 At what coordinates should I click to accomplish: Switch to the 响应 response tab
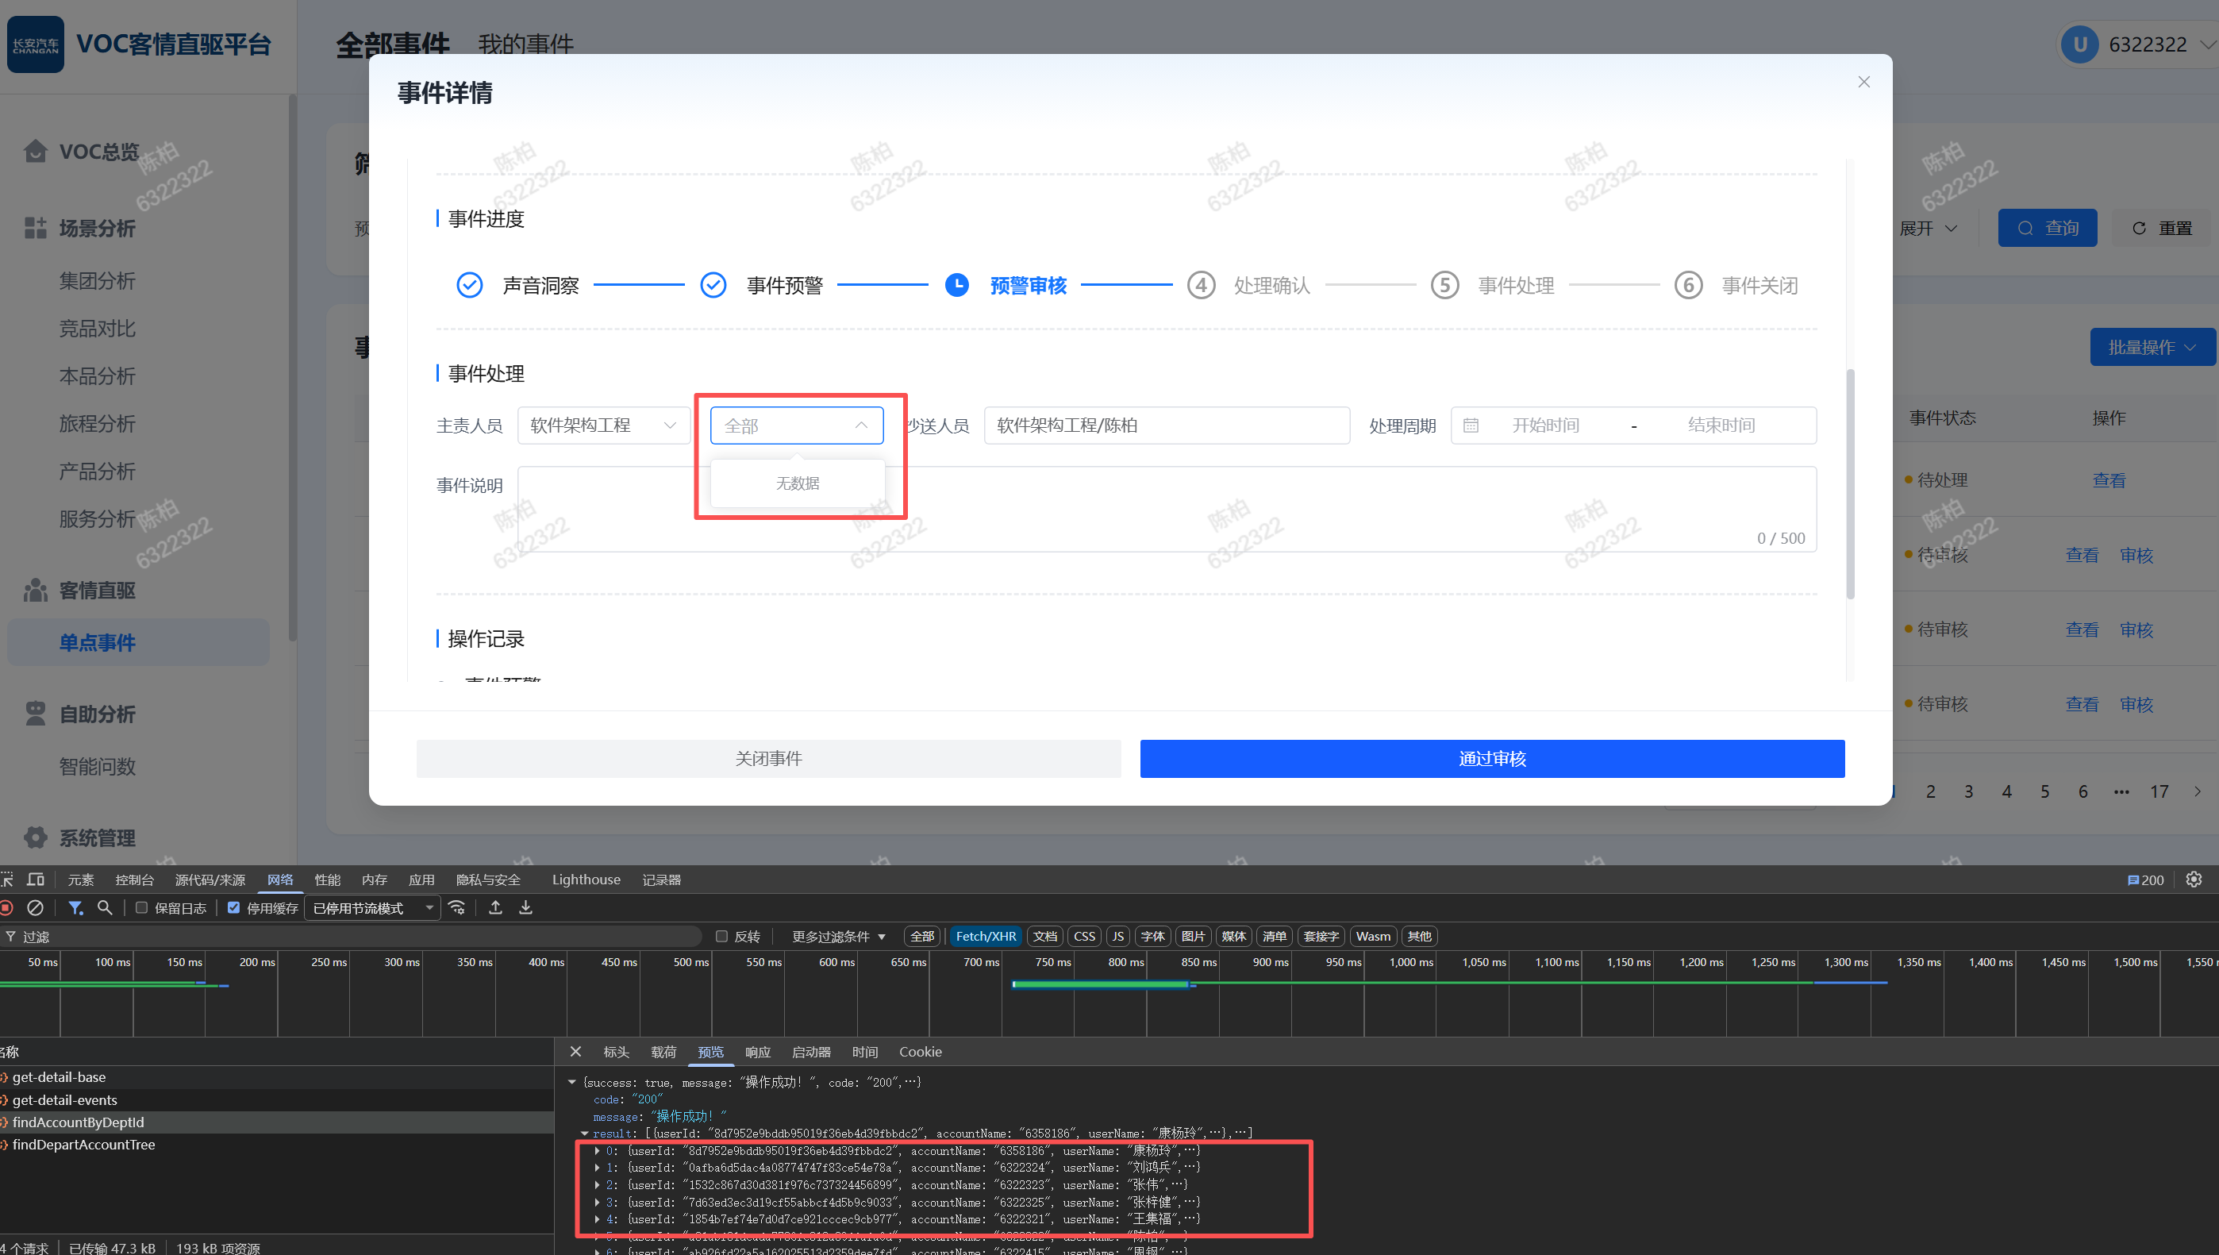tap(757, 1052)
